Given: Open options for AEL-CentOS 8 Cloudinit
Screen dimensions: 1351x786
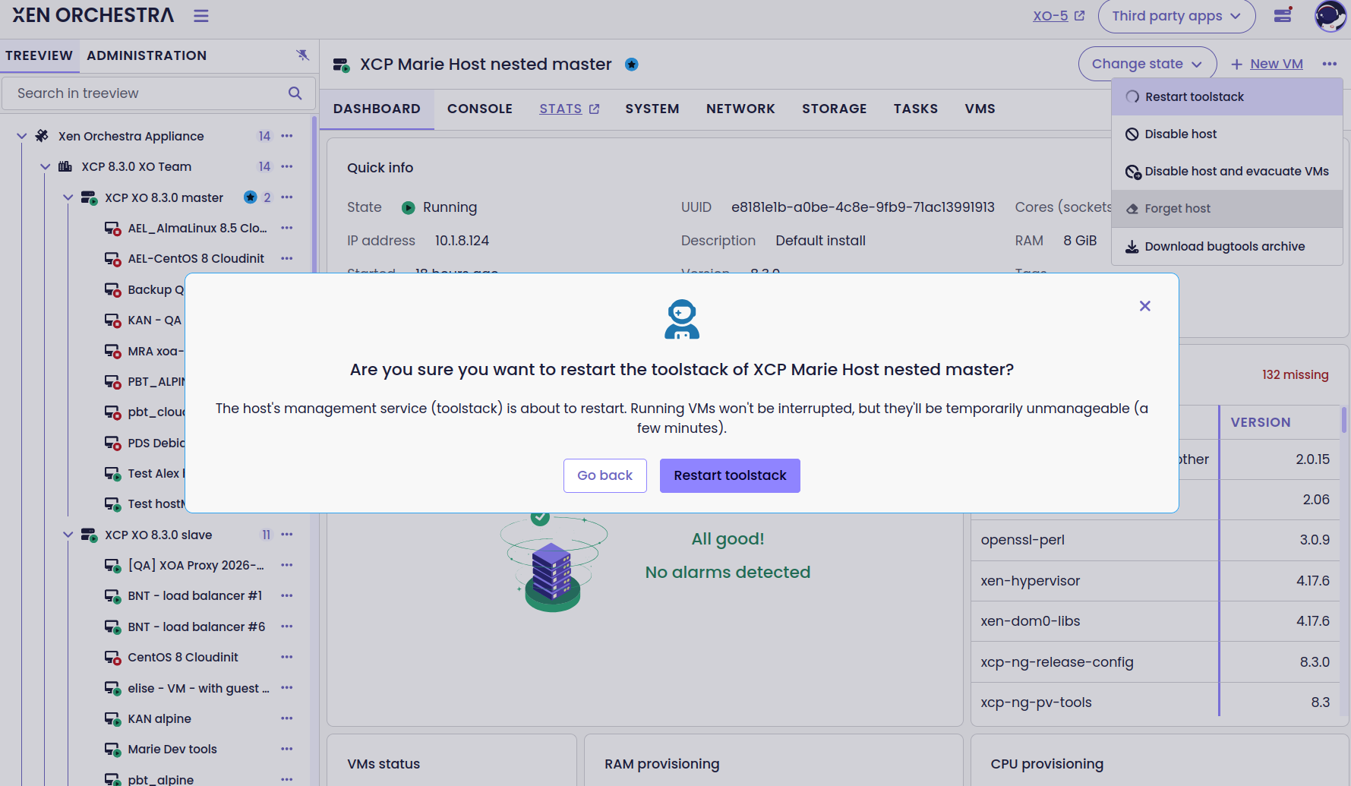Looking at the screenshot, I should click(287, 258).
